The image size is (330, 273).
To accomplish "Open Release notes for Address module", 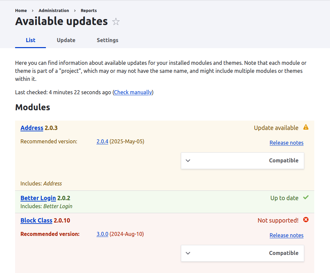I will pos(286,143).
